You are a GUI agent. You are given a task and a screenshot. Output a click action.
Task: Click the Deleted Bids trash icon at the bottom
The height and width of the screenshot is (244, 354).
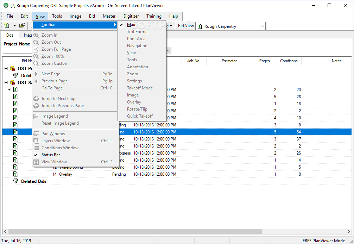[x=15, y=181]
